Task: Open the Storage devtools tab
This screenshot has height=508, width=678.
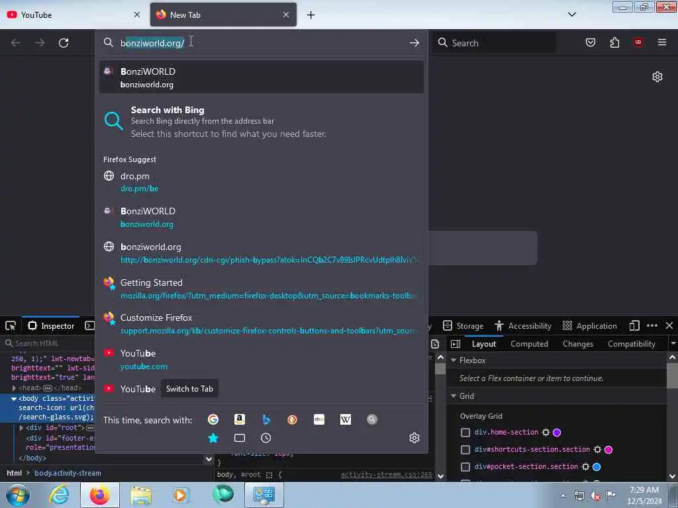Action: coord(463,325)
